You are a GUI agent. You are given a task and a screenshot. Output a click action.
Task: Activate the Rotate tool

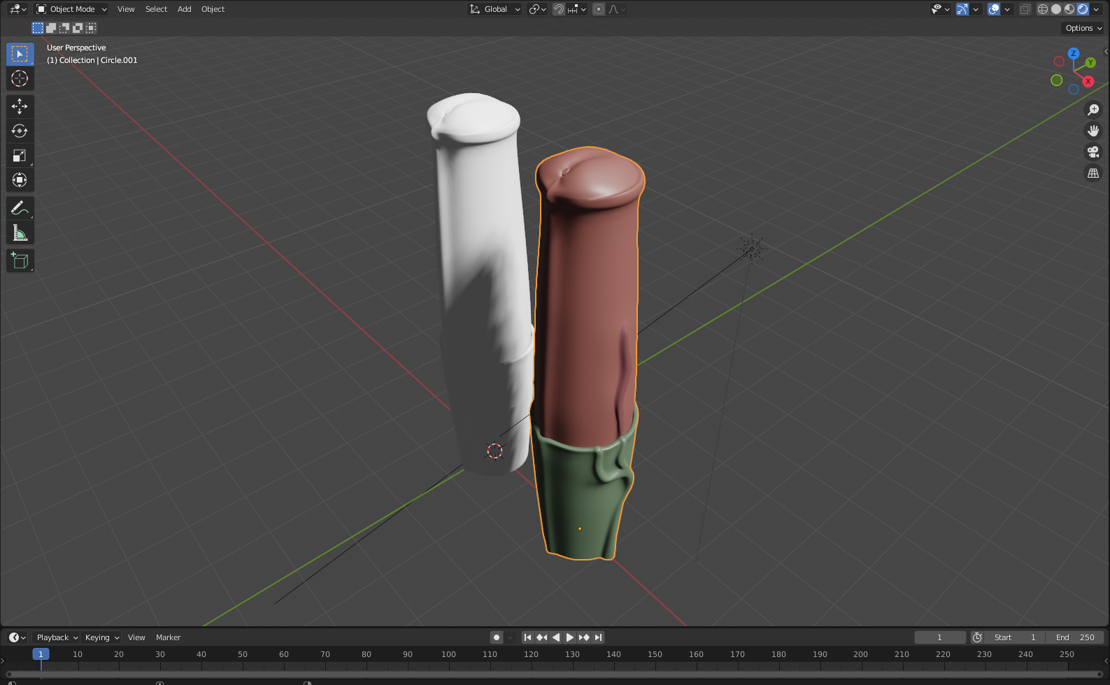(20, 131)
